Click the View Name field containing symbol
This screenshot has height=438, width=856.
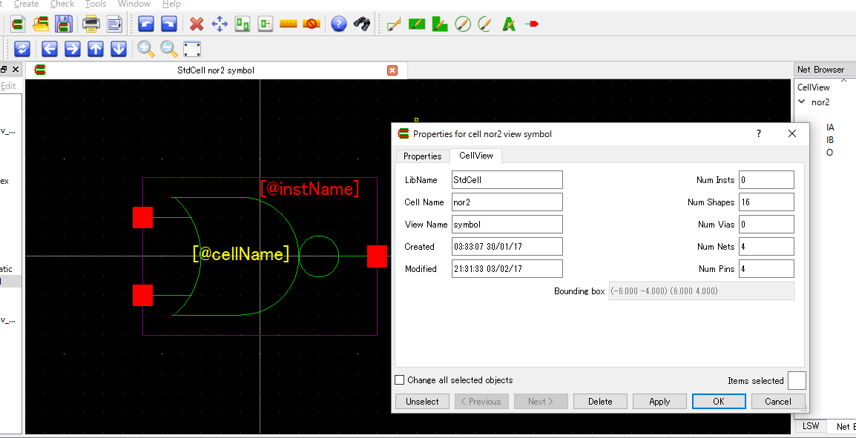507,224
